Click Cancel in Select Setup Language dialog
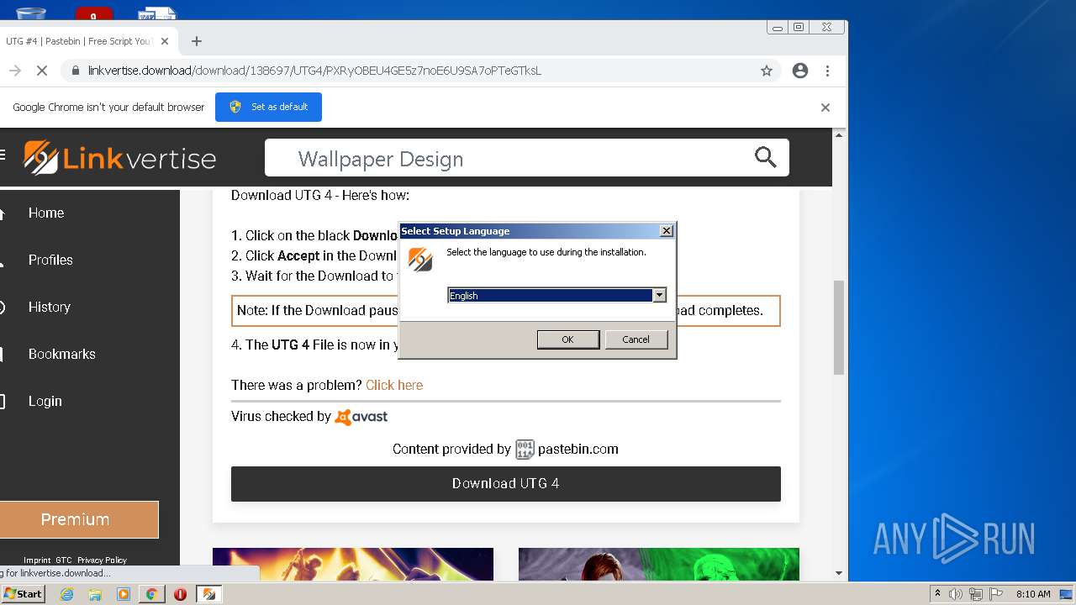This screenshot has width=1076, height=605. (x=636, y=339)
